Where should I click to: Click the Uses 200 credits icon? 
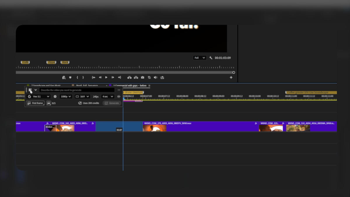80,103
